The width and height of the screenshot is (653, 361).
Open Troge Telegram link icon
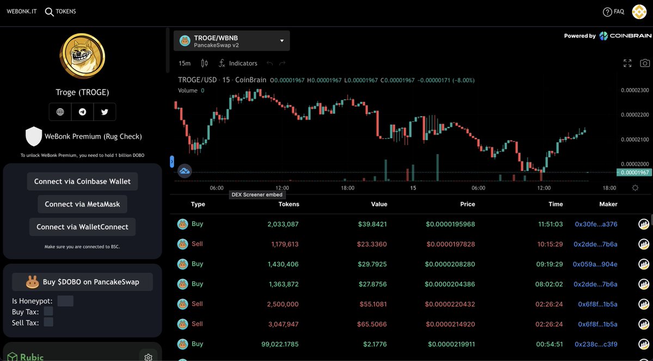[x=82, y=112]
